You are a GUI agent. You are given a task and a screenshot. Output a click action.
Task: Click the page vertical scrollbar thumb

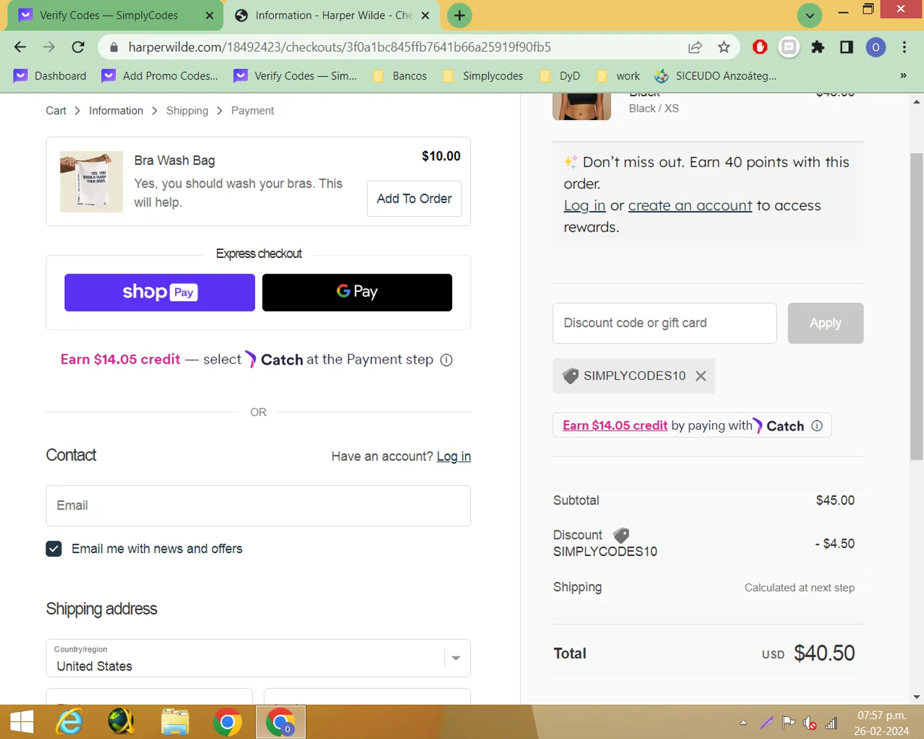coord(917,307)
